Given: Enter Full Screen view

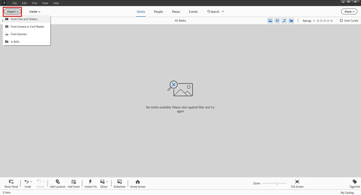Looking at the screenshot, I should [x=297, y=182].
